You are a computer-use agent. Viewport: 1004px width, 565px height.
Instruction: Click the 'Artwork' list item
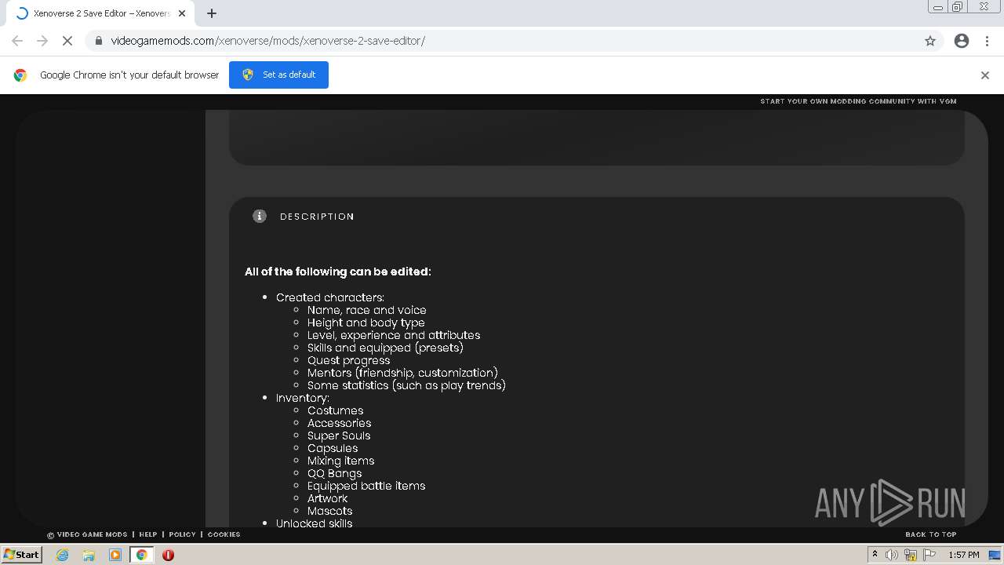pyautogui.click(x=327, y=498)
